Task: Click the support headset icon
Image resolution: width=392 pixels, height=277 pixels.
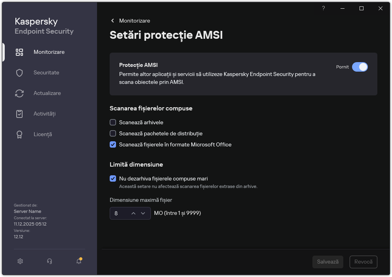Action: click(x=49, y=261)
